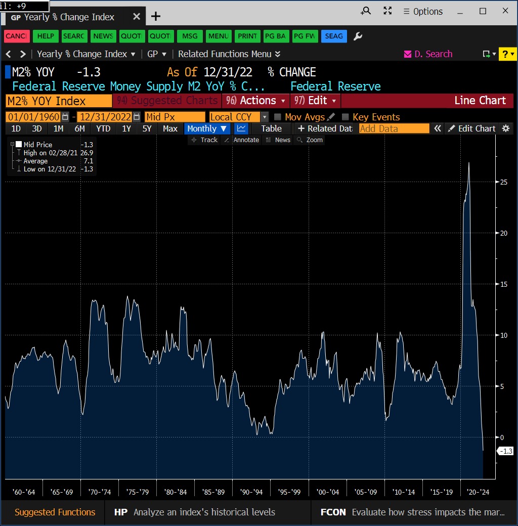Viewport: 518px width, 526px height.
Task: Click the green MENU button
Action: (x=219, y=36)
